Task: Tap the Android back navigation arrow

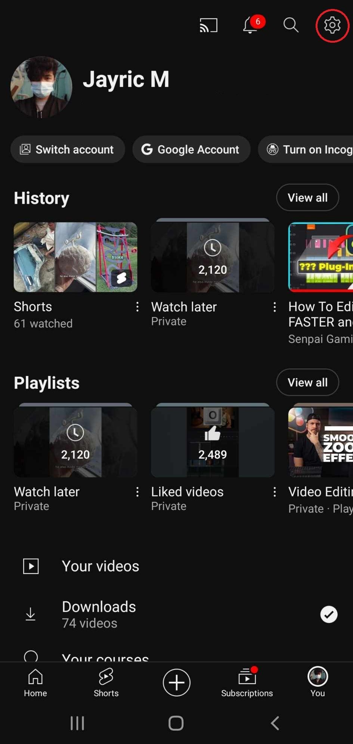Action: pyautogui.click(x=275, y=723)
